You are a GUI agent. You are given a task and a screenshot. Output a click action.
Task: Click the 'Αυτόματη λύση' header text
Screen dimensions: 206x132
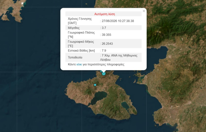pyautogui.click(x=105, y=14)
